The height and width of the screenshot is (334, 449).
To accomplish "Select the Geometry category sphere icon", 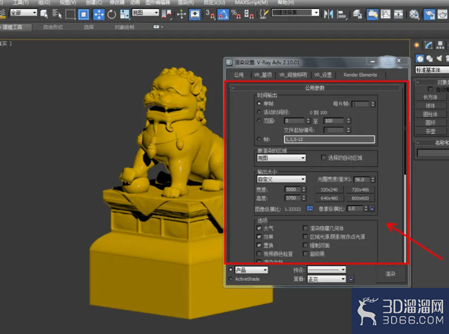I will click(420, 58).
